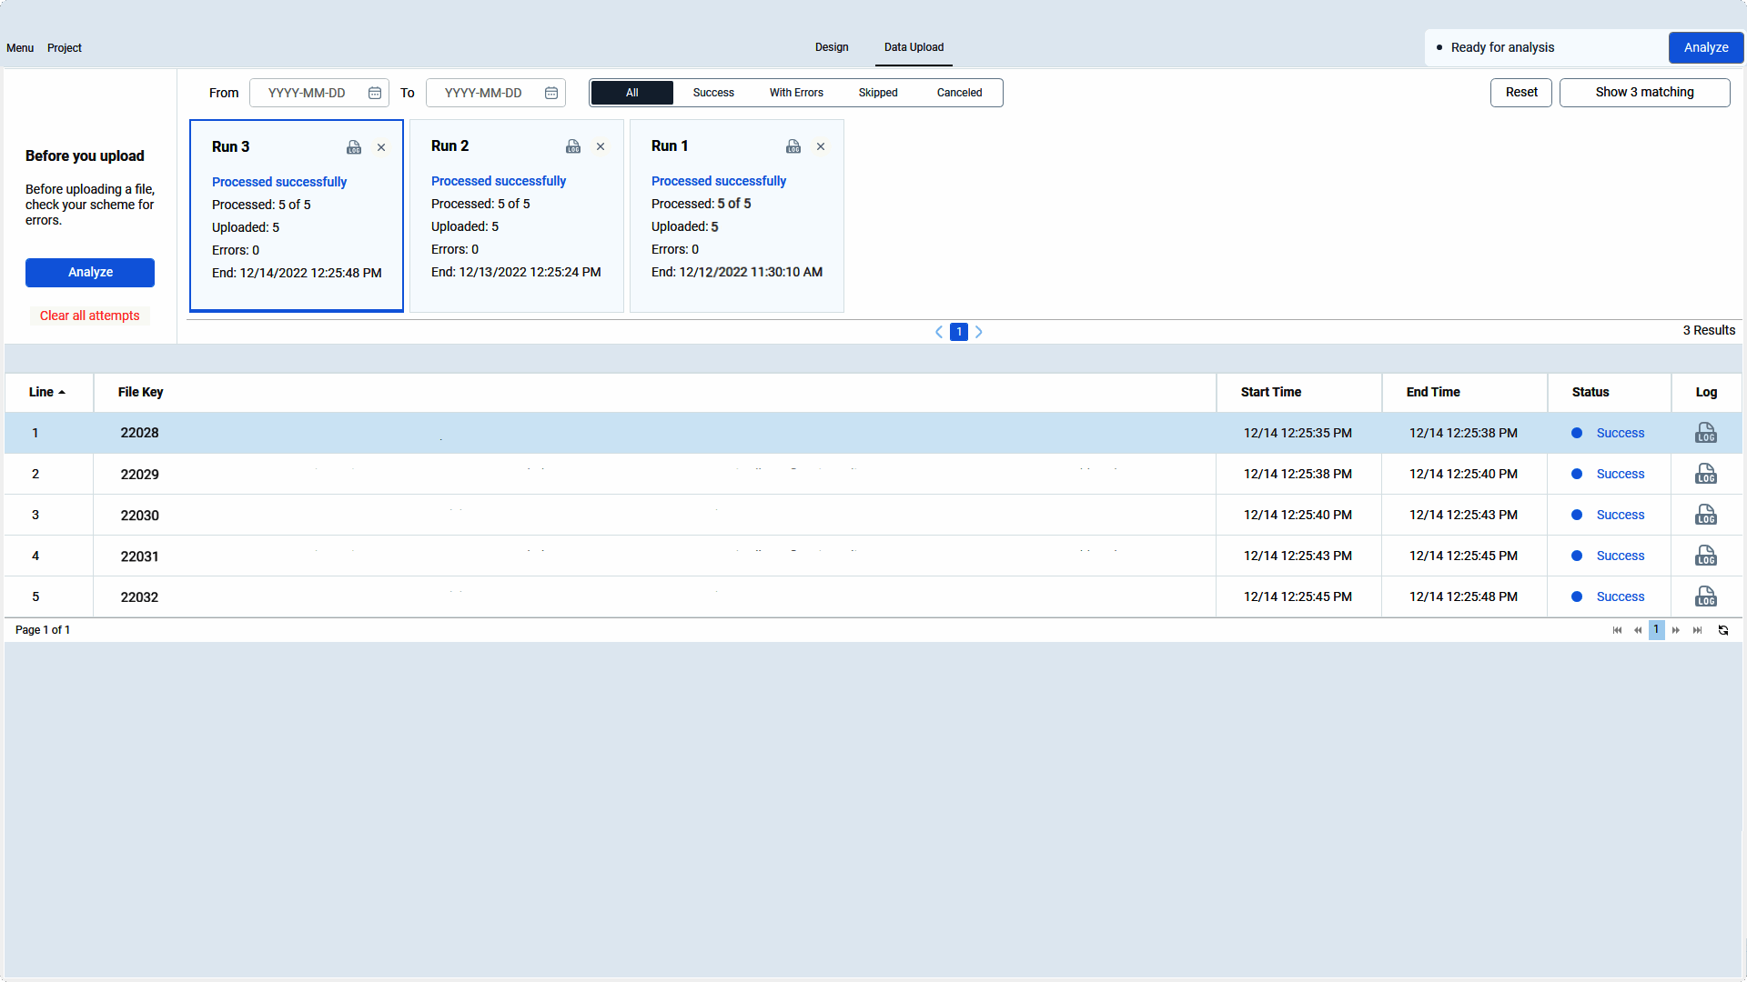Go to next page using the right chevron
Image resolution: width=1747 pixels, height=982 pixels.
pyautogui.click(x=979, y=332)
